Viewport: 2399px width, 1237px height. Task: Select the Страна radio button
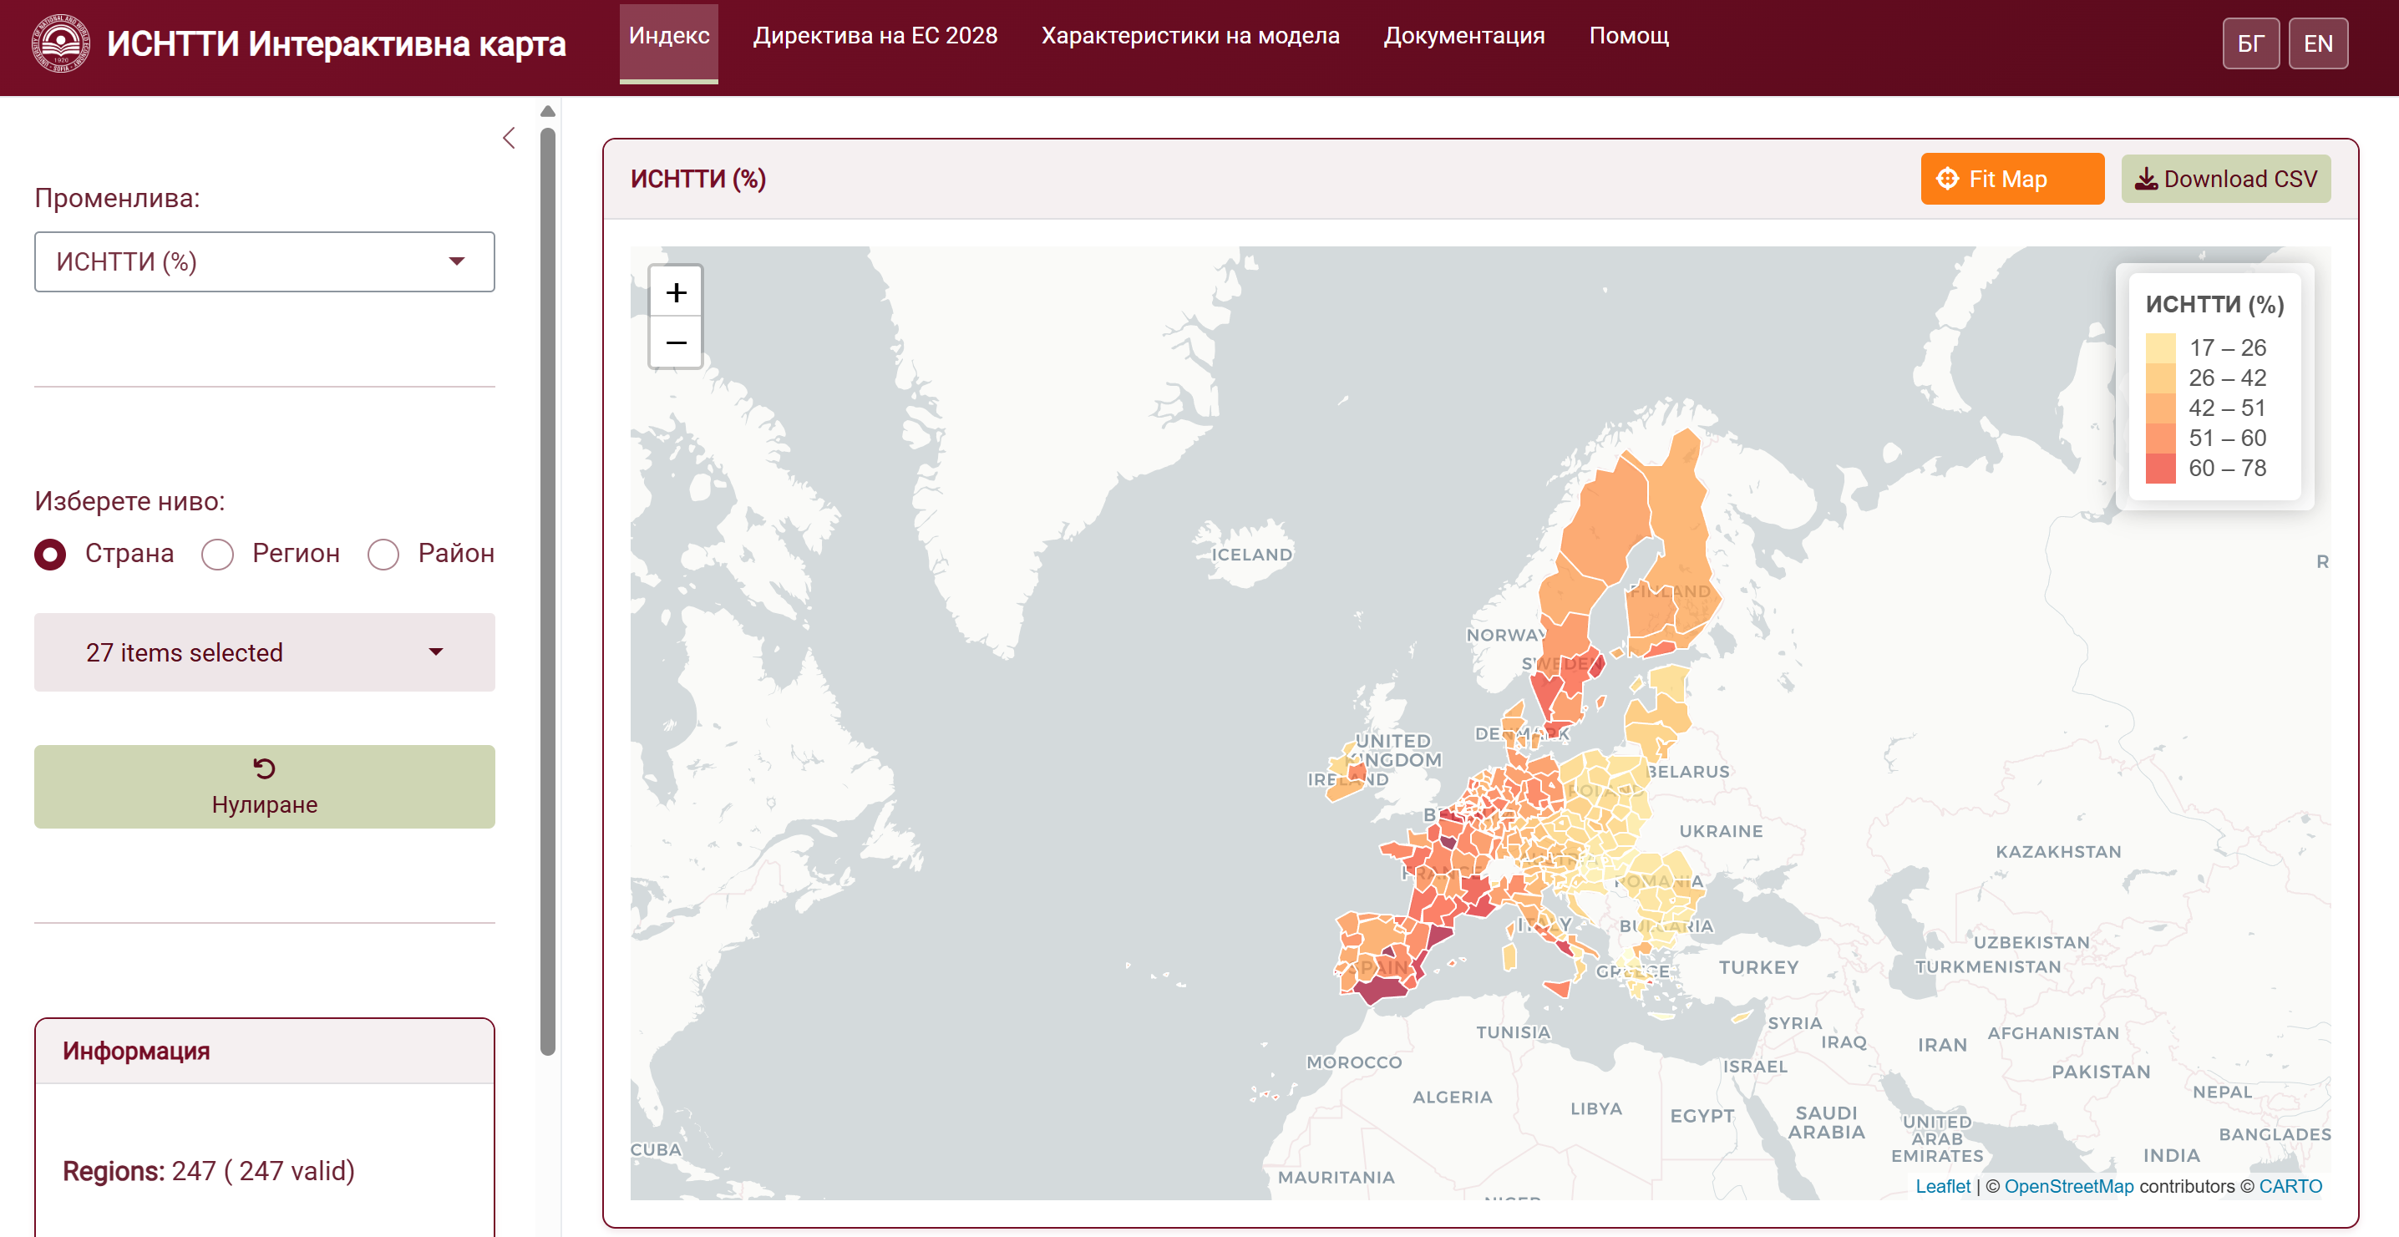[50, 555]
